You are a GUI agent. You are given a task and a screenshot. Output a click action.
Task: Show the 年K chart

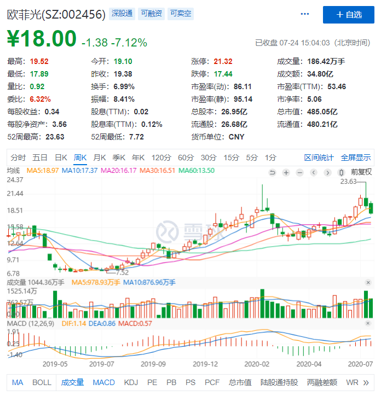coord(138,158)
